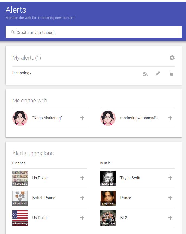Click the Prince suggestion thumbnail
The image size is (186, 234).
[108, 198]
